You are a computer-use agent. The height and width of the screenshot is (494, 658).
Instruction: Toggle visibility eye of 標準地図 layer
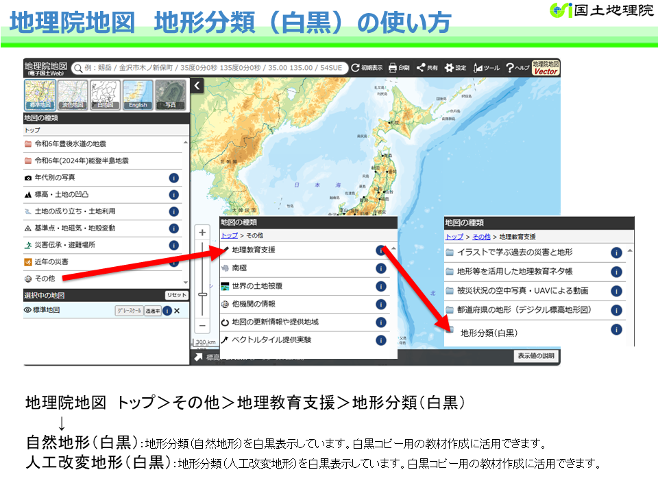tap(27, 310)
